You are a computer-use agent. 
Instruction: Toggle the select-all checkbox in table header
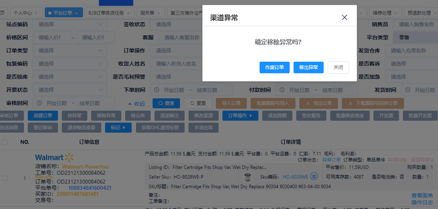5,142
